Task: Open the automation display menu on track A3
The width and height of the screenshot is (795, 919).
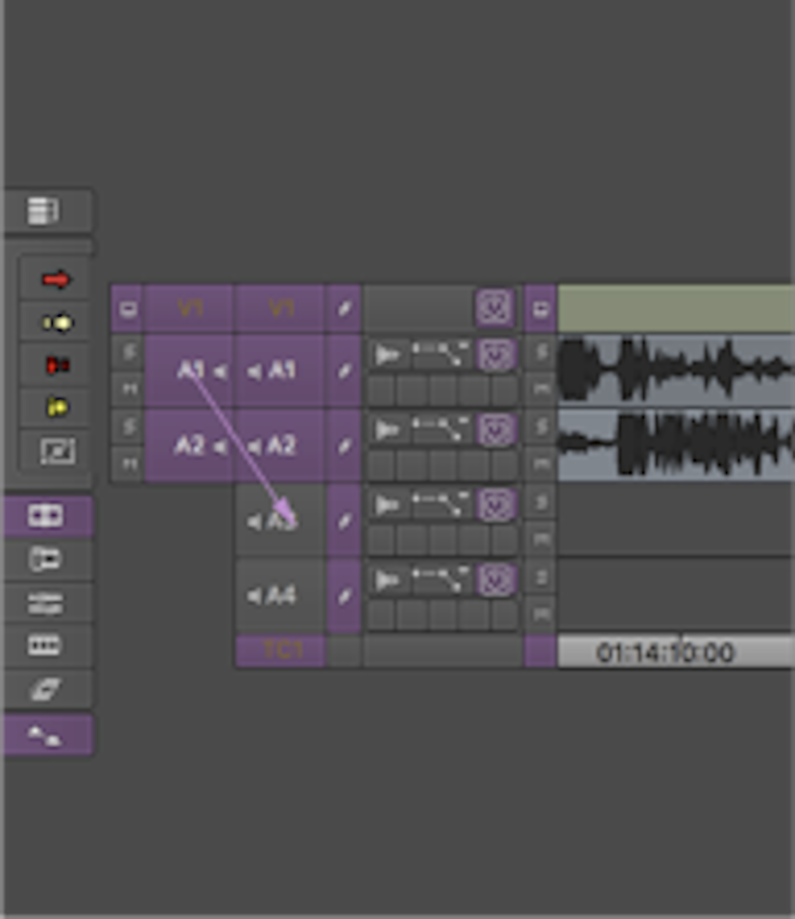Action: [x=441, y=504]
